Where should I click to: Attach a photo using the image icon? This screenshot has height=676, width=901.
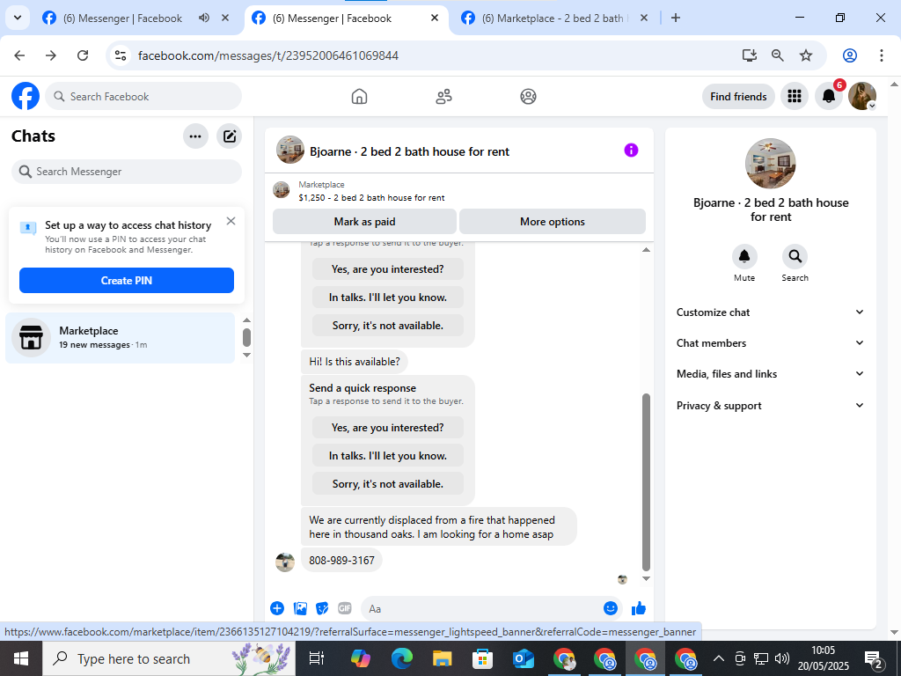[300, 608]
